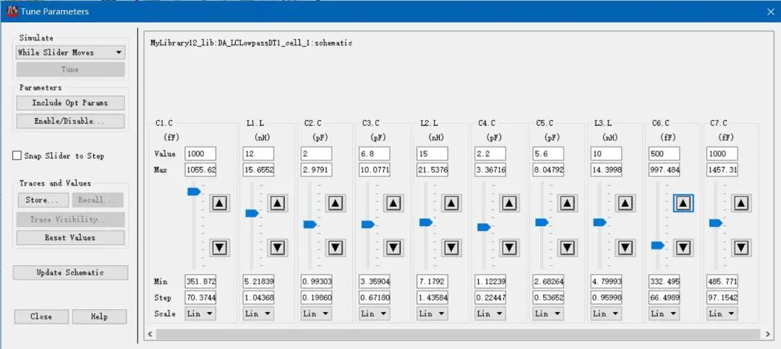Open the Scale dropdown for C3.C

pyautogui.click(x=374, y=314)
